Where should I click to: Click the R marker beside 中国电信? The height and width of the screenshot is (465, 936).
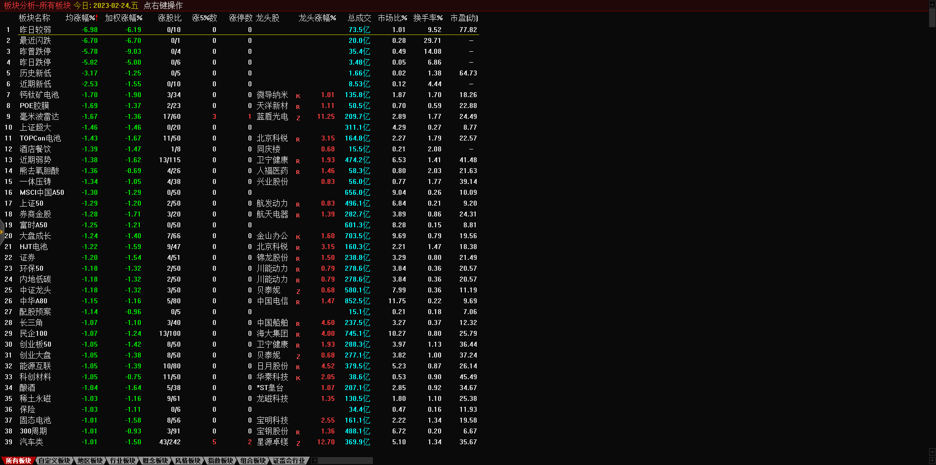pyautogui.click(x=298, y=302)
